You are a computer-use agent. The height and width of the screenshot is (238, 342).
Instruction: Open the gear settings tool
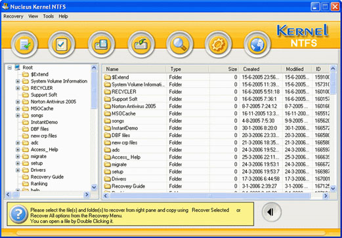click(218, 45)
